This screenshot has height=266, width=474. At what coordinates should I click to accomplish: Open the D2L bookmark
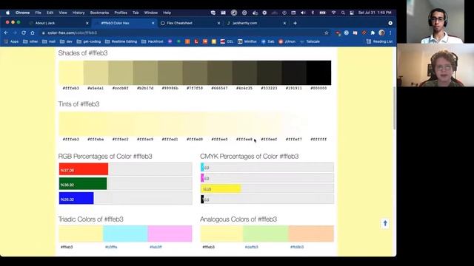[227, 41]
